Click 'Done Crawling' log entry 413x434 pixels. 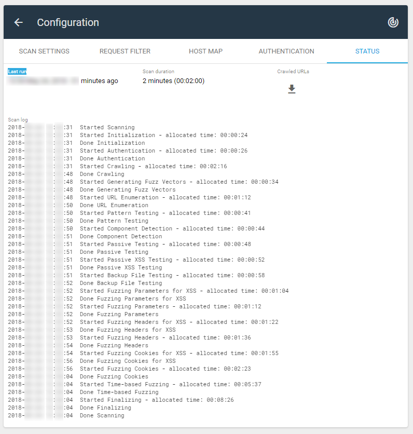click(x=102, y=174)
